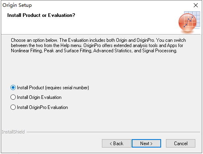203x154 pixels.
Task: Click the separator line beside InstallShield
Action: click(113, 132)
